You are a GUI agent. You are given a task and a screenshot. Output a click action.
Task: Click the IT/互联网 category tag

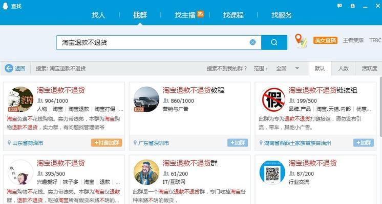coord(174,182)
